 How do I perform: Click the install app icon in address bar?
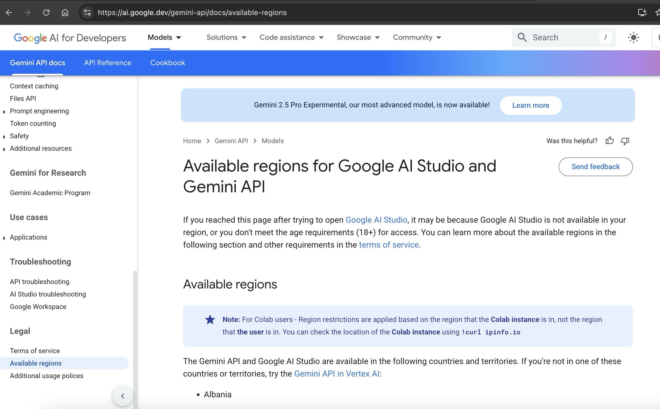(x=642, y=12)
